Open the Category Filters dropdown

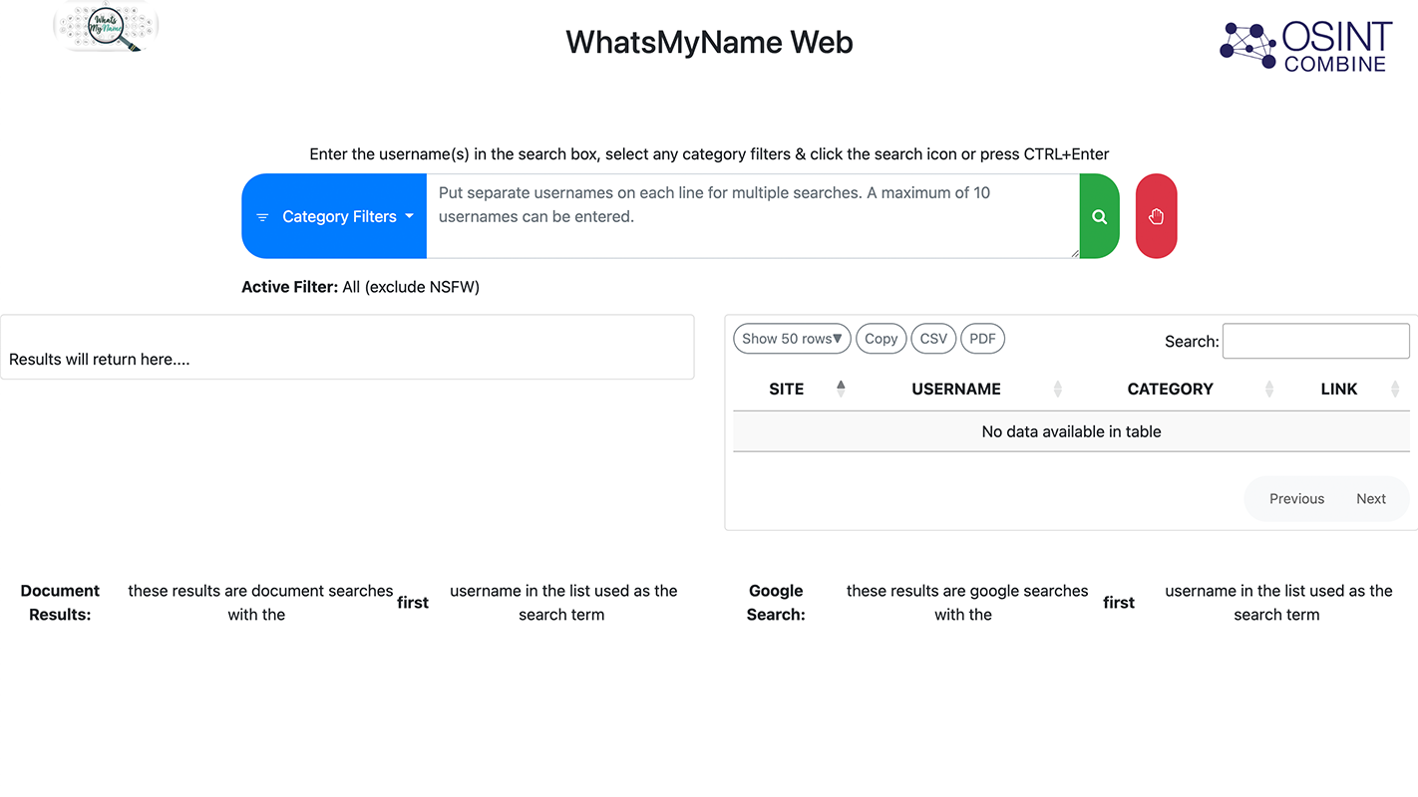click(334, 216)
